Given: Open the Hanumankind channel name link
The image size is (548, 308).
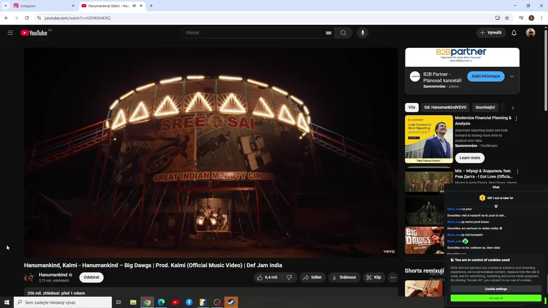Looking at the screenshot, I should coord(53,275).
